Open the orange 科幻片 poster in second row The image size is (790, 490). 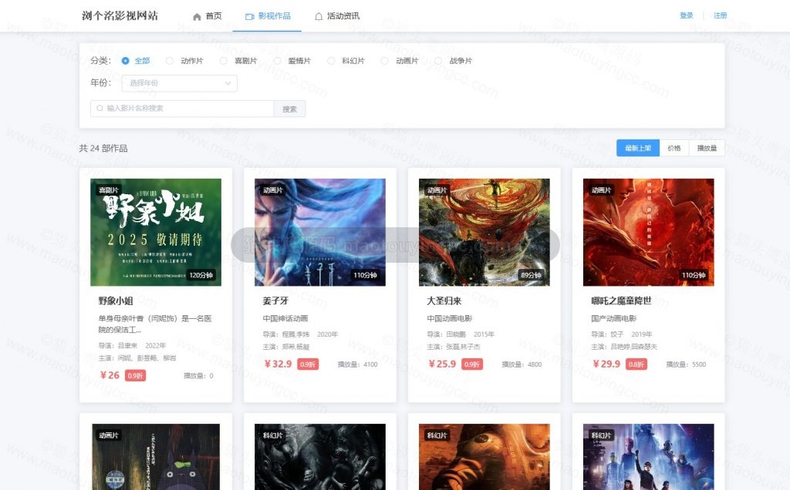(484, 457)
